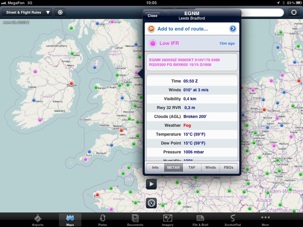Open the ScratchPad

[233, 220]
